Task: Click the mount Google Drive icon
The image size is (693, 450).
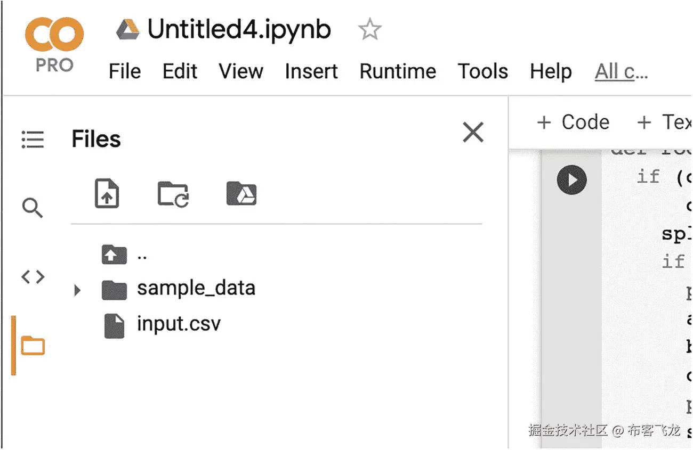Action: (241, 193)
